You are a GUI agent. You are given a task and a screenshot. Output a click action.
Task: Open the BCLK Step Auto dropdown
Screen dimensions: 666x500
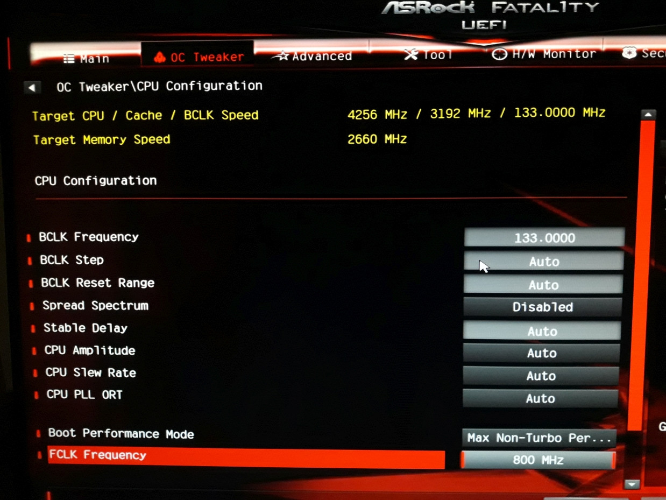543,262
